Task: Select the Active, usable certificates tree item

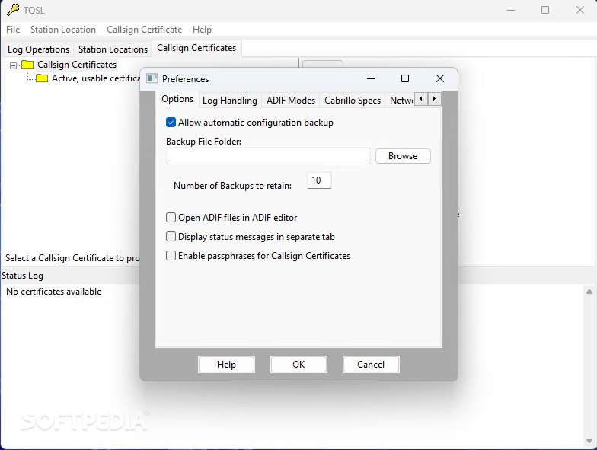Action: click(x=96, y=78)
